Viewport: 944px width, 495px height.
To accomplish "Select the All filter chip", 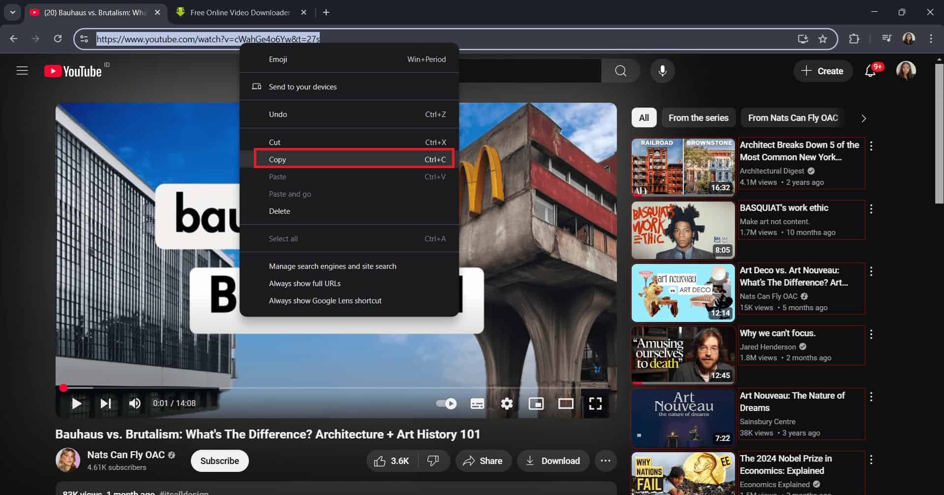I will click(644, 118).
